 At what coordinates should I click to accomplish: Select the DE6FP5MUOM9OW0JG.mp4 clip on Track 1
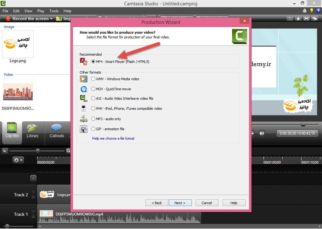pos(119,214)
